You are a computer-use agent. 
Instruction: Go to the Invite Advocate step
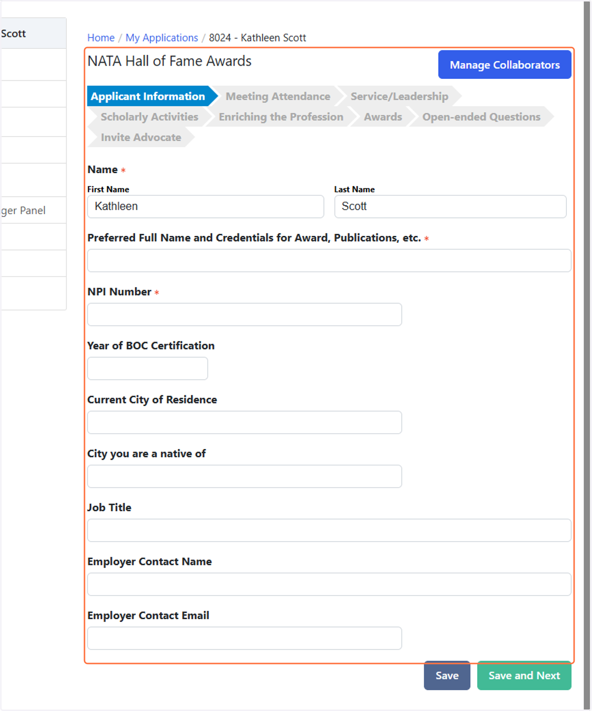141,137
